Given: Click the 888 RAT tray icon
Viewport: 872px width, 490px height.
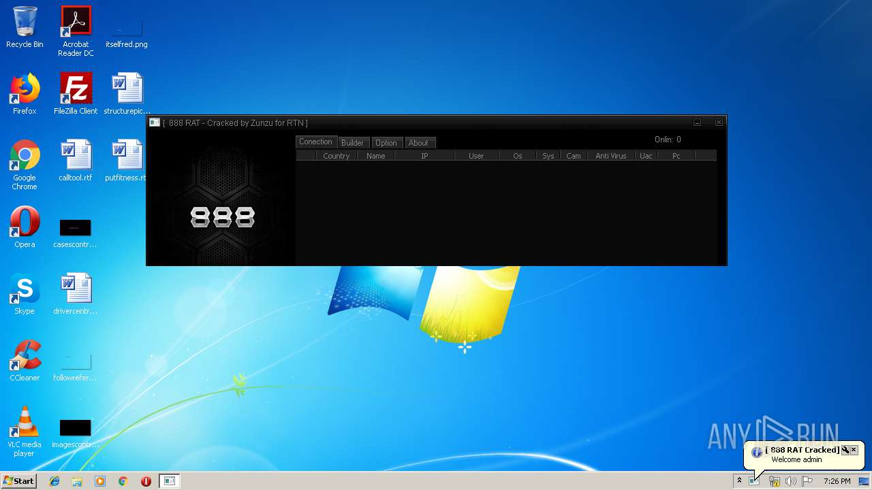Looking at the screenshot, I should 755,481.
